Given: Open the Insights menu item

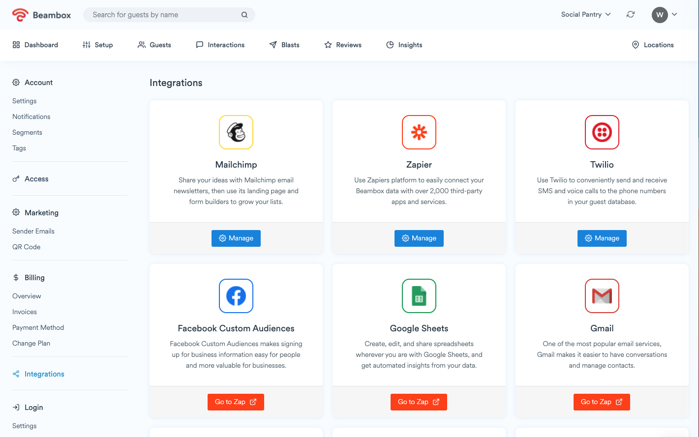Looking at the screenshot, I should coord(404,45).
